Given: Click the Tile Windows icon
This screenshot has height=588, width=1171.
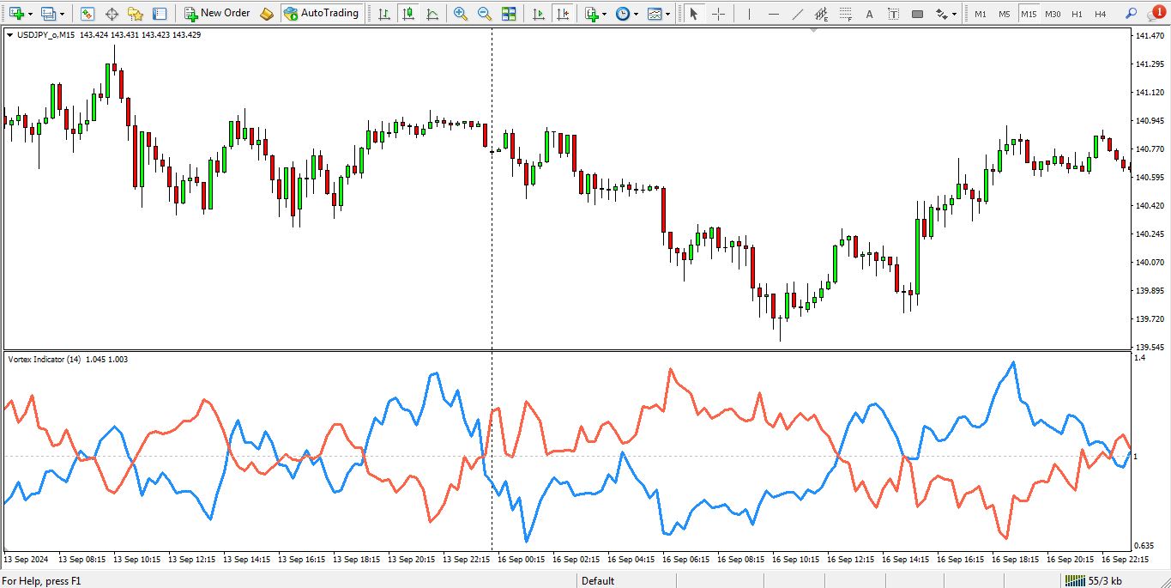Looking at the screenshot, I should click(x=509, y=14).
